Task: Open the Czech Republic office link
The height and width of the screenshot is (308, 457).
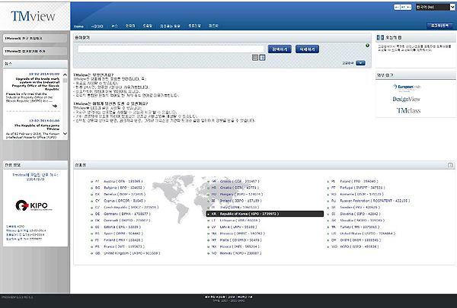Action: pyautogui.click(x=131, y=208)
